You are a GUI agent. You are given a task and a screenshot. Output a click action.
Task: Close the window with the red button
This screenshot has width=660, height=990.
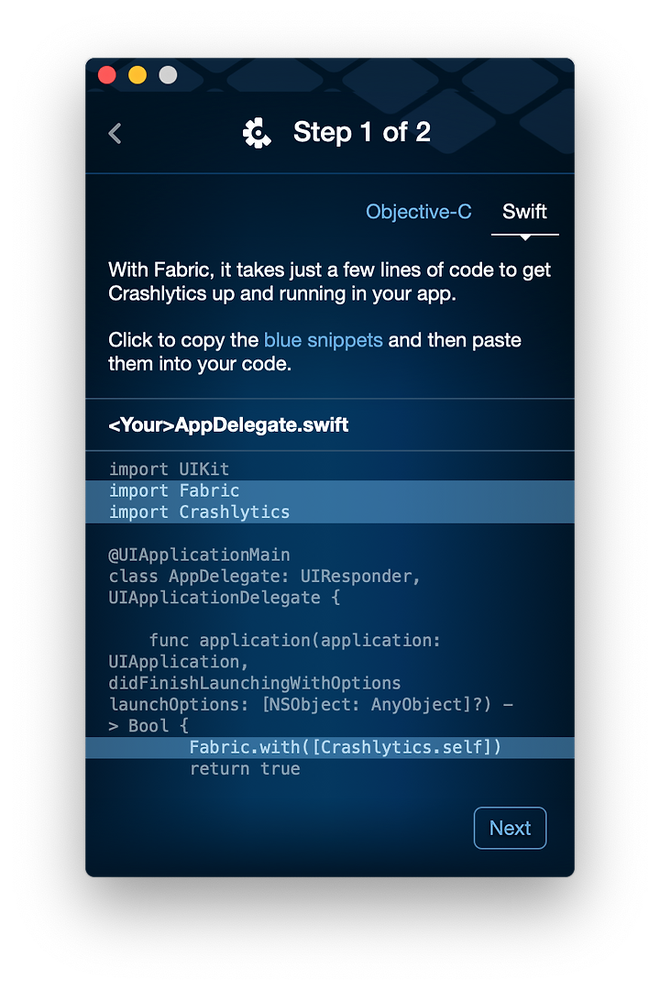click(x=107, y=75)
